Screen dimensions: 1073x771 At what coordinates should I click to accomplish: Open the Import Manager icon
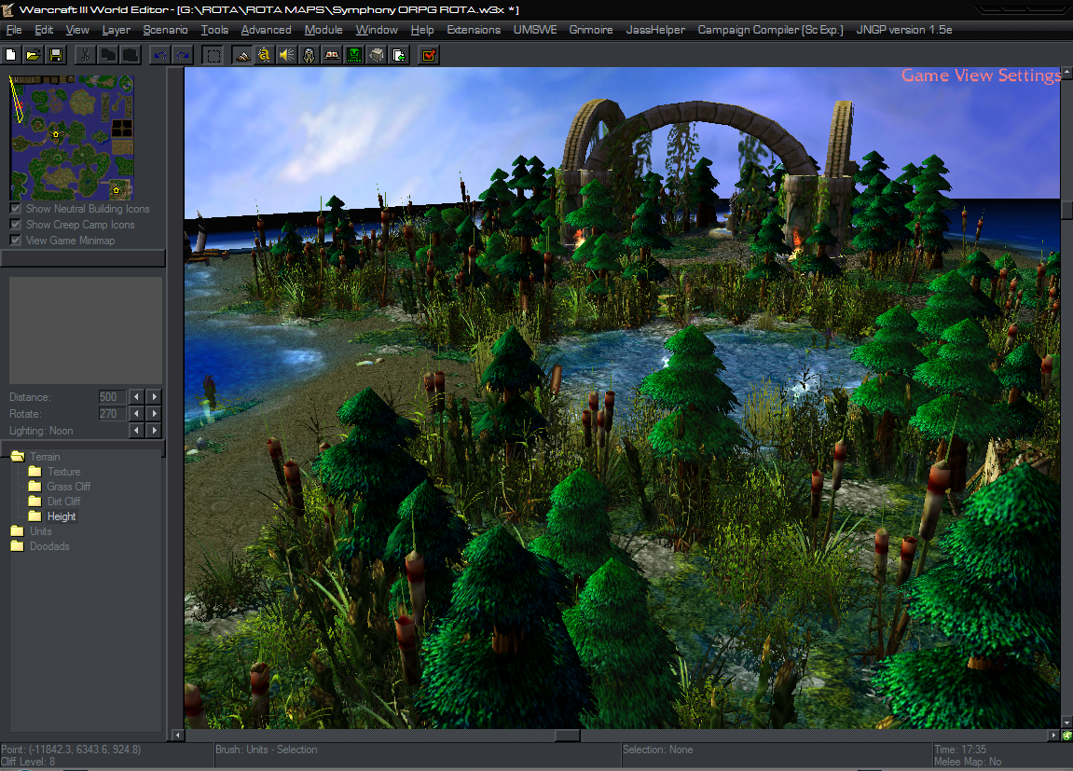(399, 55)
